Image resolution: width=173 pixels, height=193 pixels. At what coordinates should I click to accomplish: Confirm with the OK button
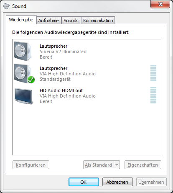(x=84, y=182)
